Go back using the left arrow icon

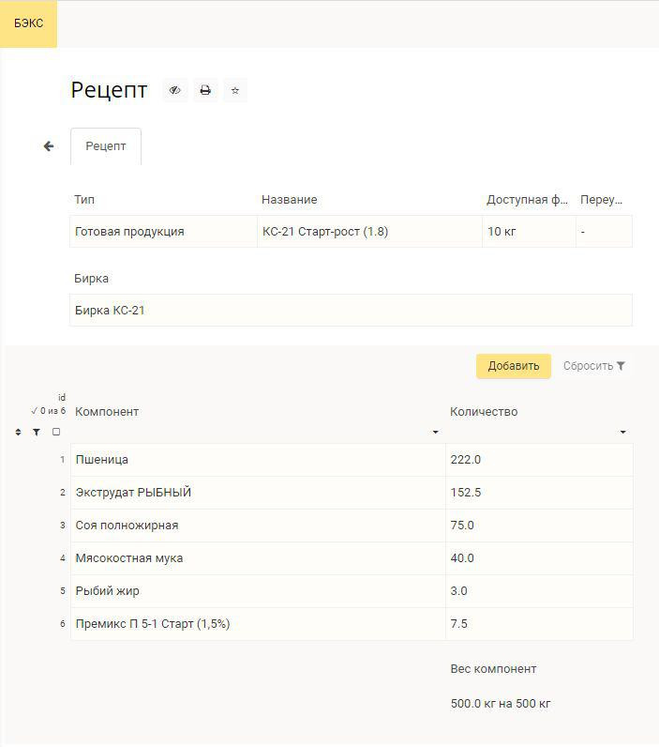(x=49, y=146)
